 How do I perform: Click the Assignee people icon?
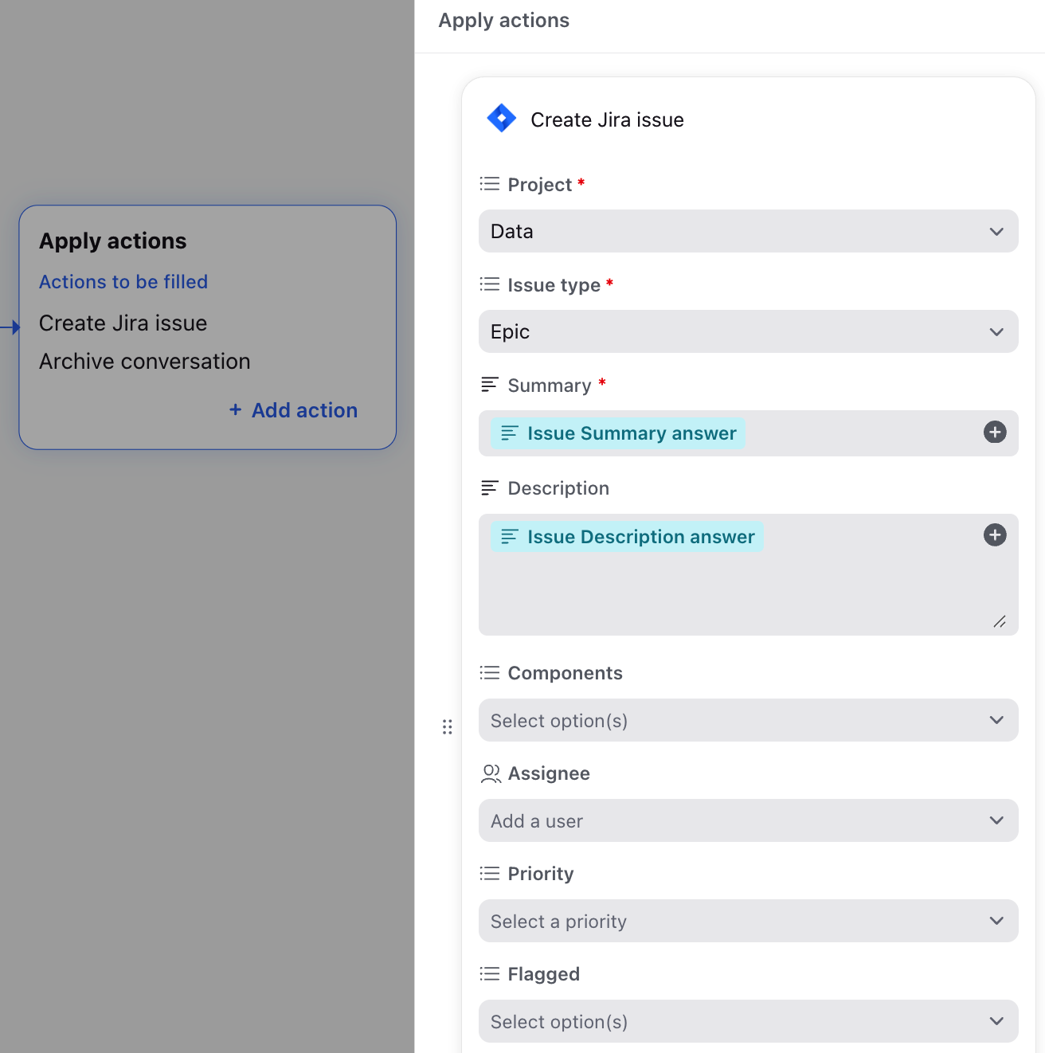pos(491,773)
